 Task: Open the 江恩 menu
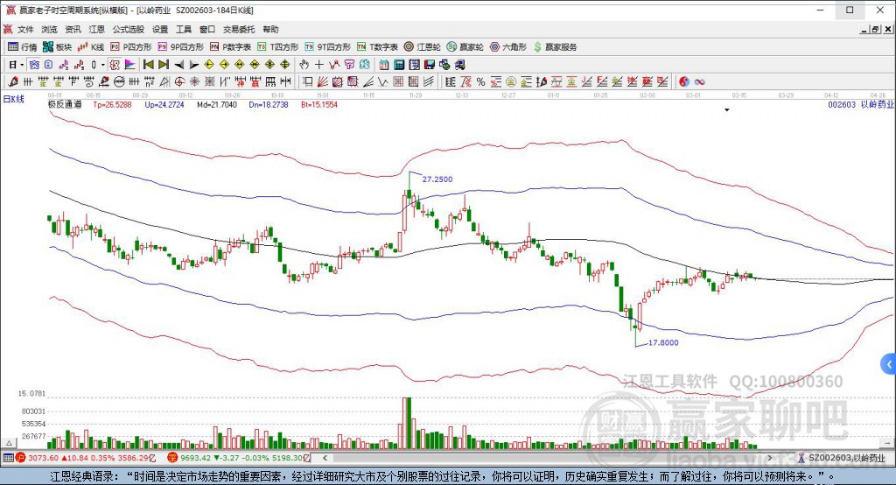96,29
